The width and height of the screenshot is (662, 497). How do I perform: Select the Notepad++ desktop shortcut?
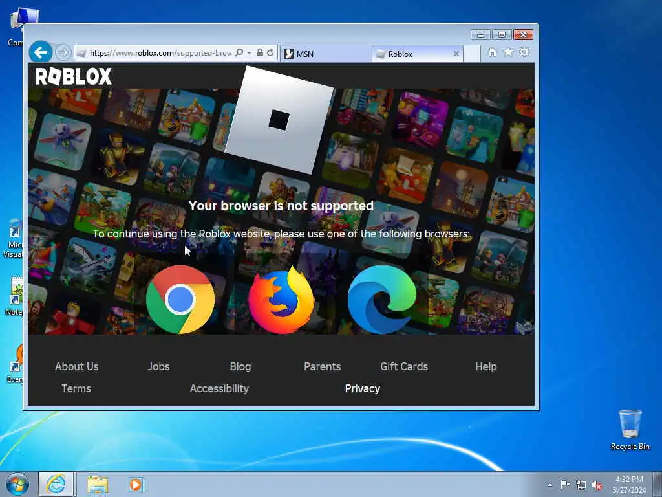click(14, 296)
